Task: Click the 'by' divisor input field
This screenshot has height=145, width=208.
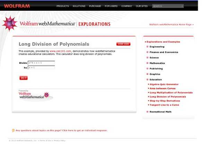Action: point(41,67)
